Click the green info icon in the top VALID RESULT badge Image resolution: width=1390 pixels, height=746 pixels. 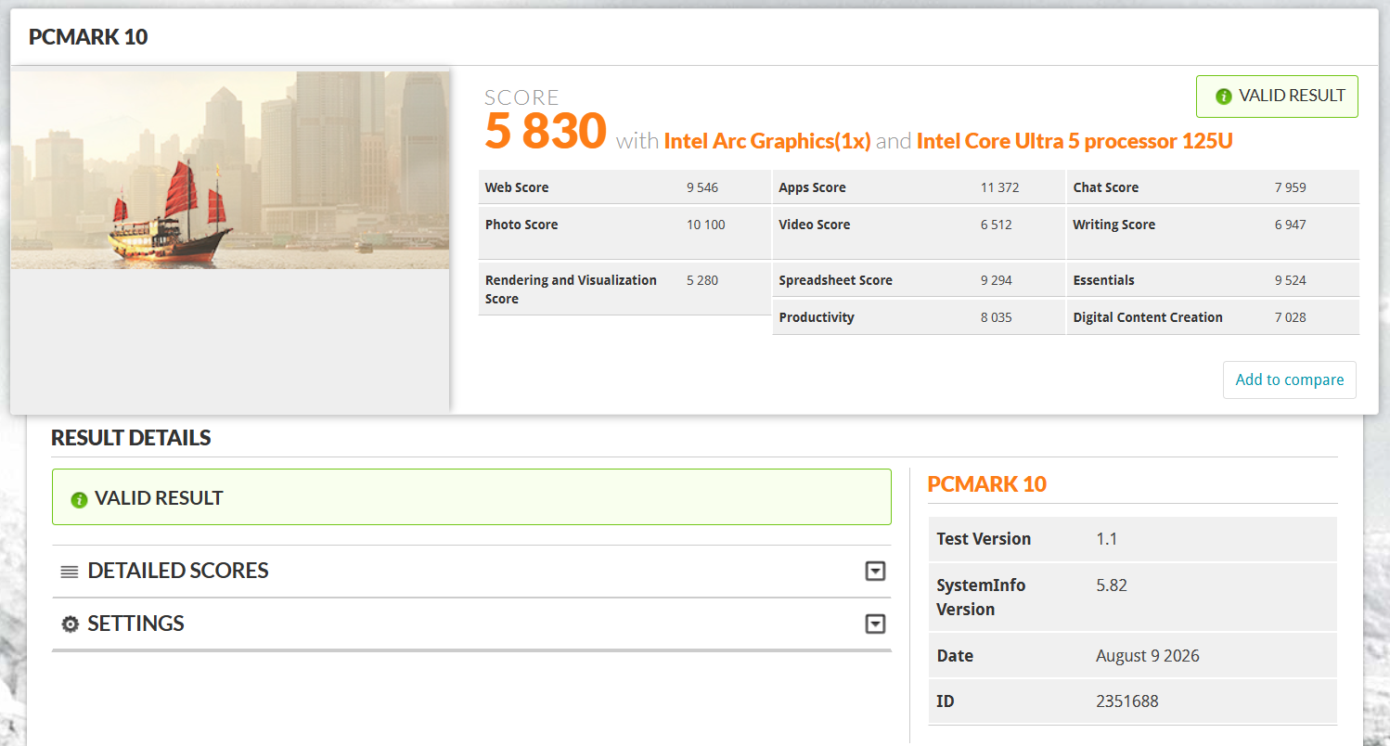pos(1224,96)
